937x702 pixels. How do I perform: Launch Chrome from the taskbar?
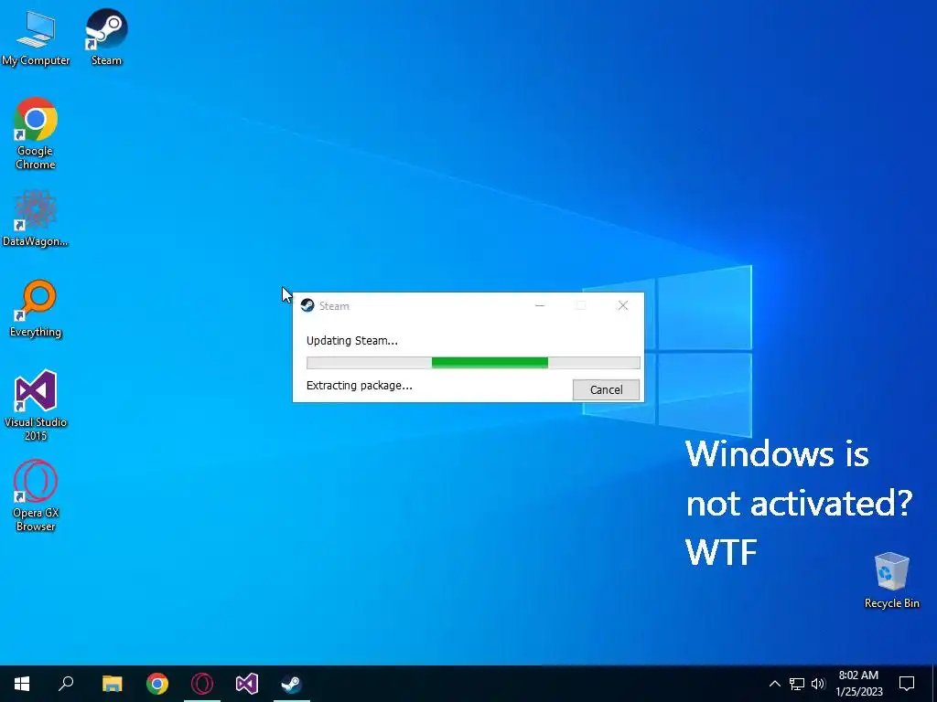pos(157,684)
